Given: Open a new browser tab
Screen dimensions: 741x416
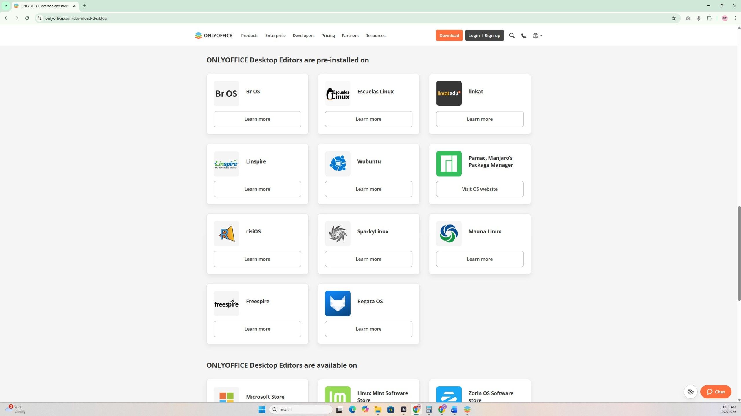Looking at the screenshot, I should click(x=85, y=6).
